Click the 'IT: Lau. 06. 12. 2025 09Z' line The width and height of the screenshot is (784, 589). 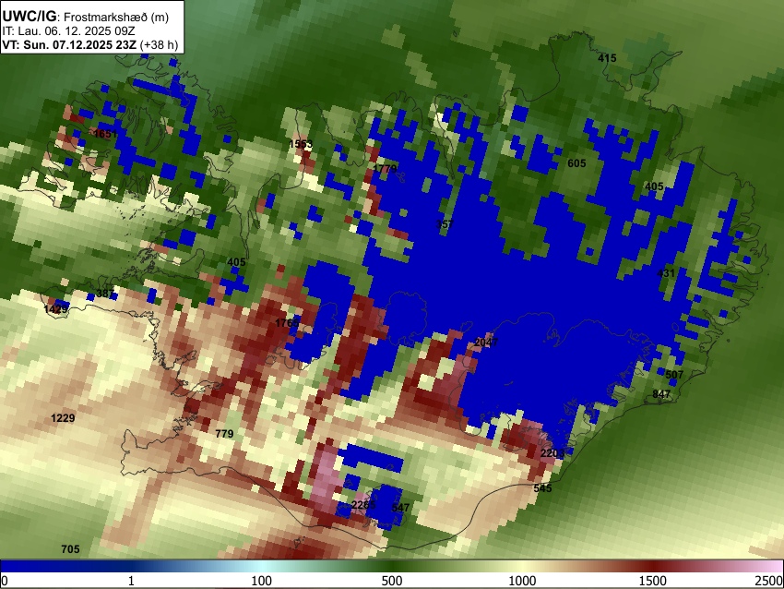(x=68, y=31)
